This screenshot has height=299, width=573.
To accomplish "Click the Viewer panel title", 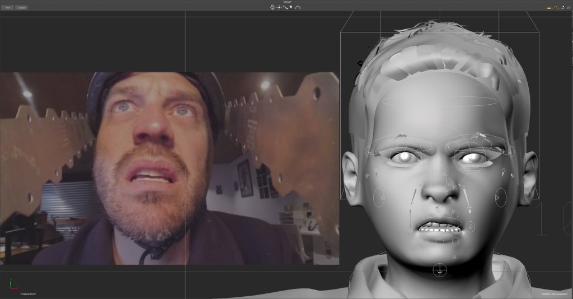I will pyautogui.click(x=286, y=2).
